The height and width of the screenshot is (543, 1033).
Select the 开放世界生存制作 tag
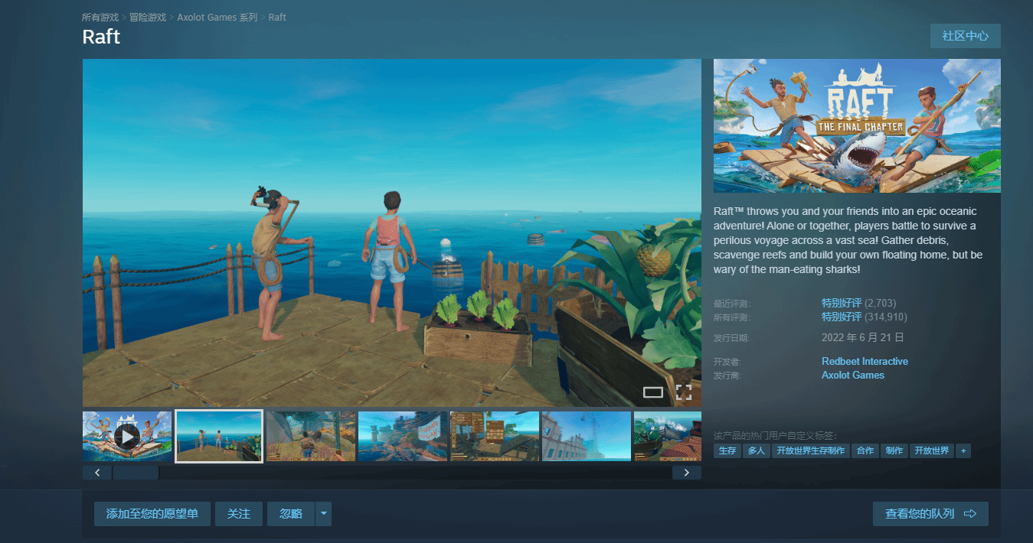810,450
